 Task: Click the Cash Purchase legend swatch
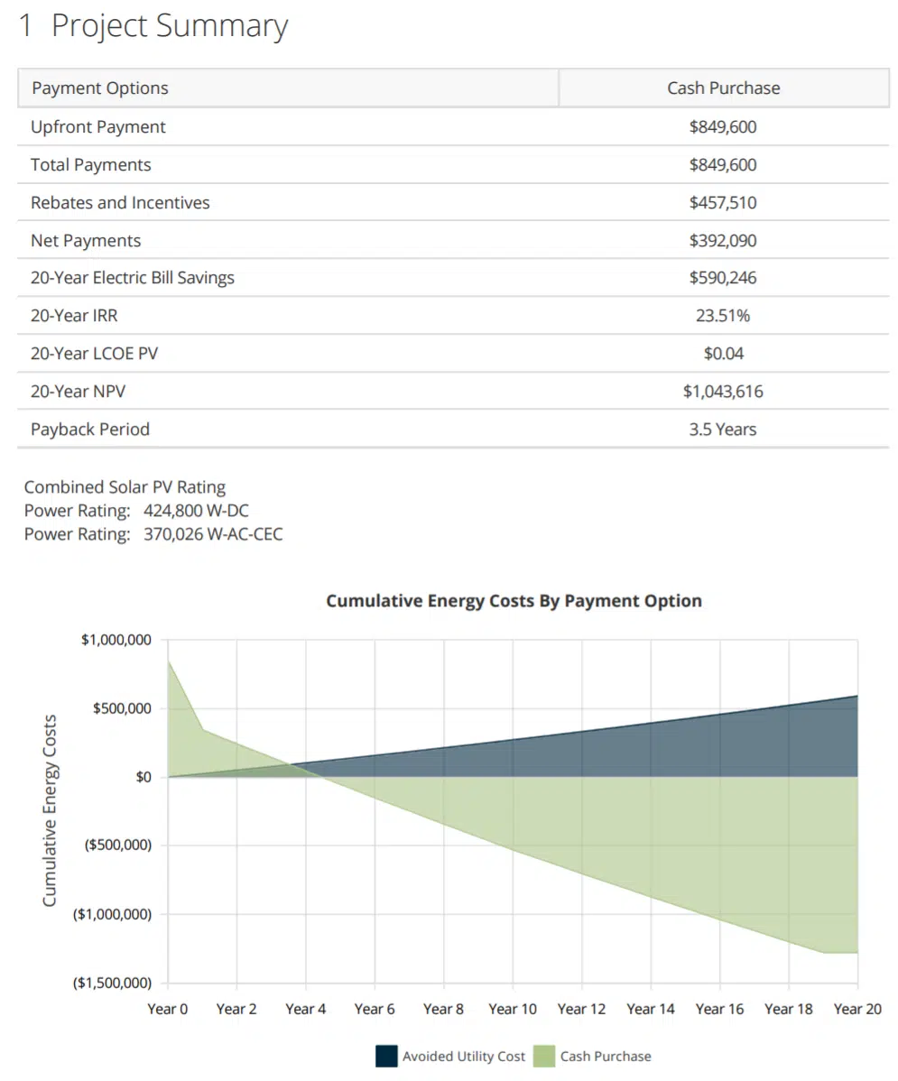click(544, 1056)
